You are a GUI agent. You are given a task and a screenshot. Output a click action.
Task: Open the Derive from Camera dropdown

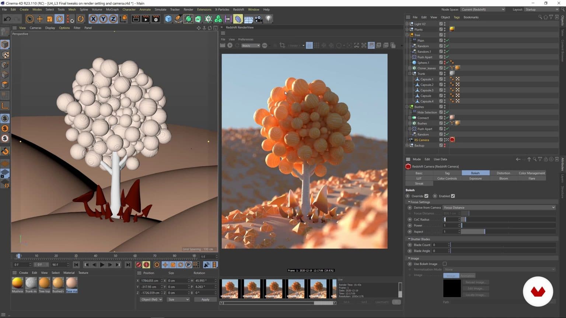499,208
